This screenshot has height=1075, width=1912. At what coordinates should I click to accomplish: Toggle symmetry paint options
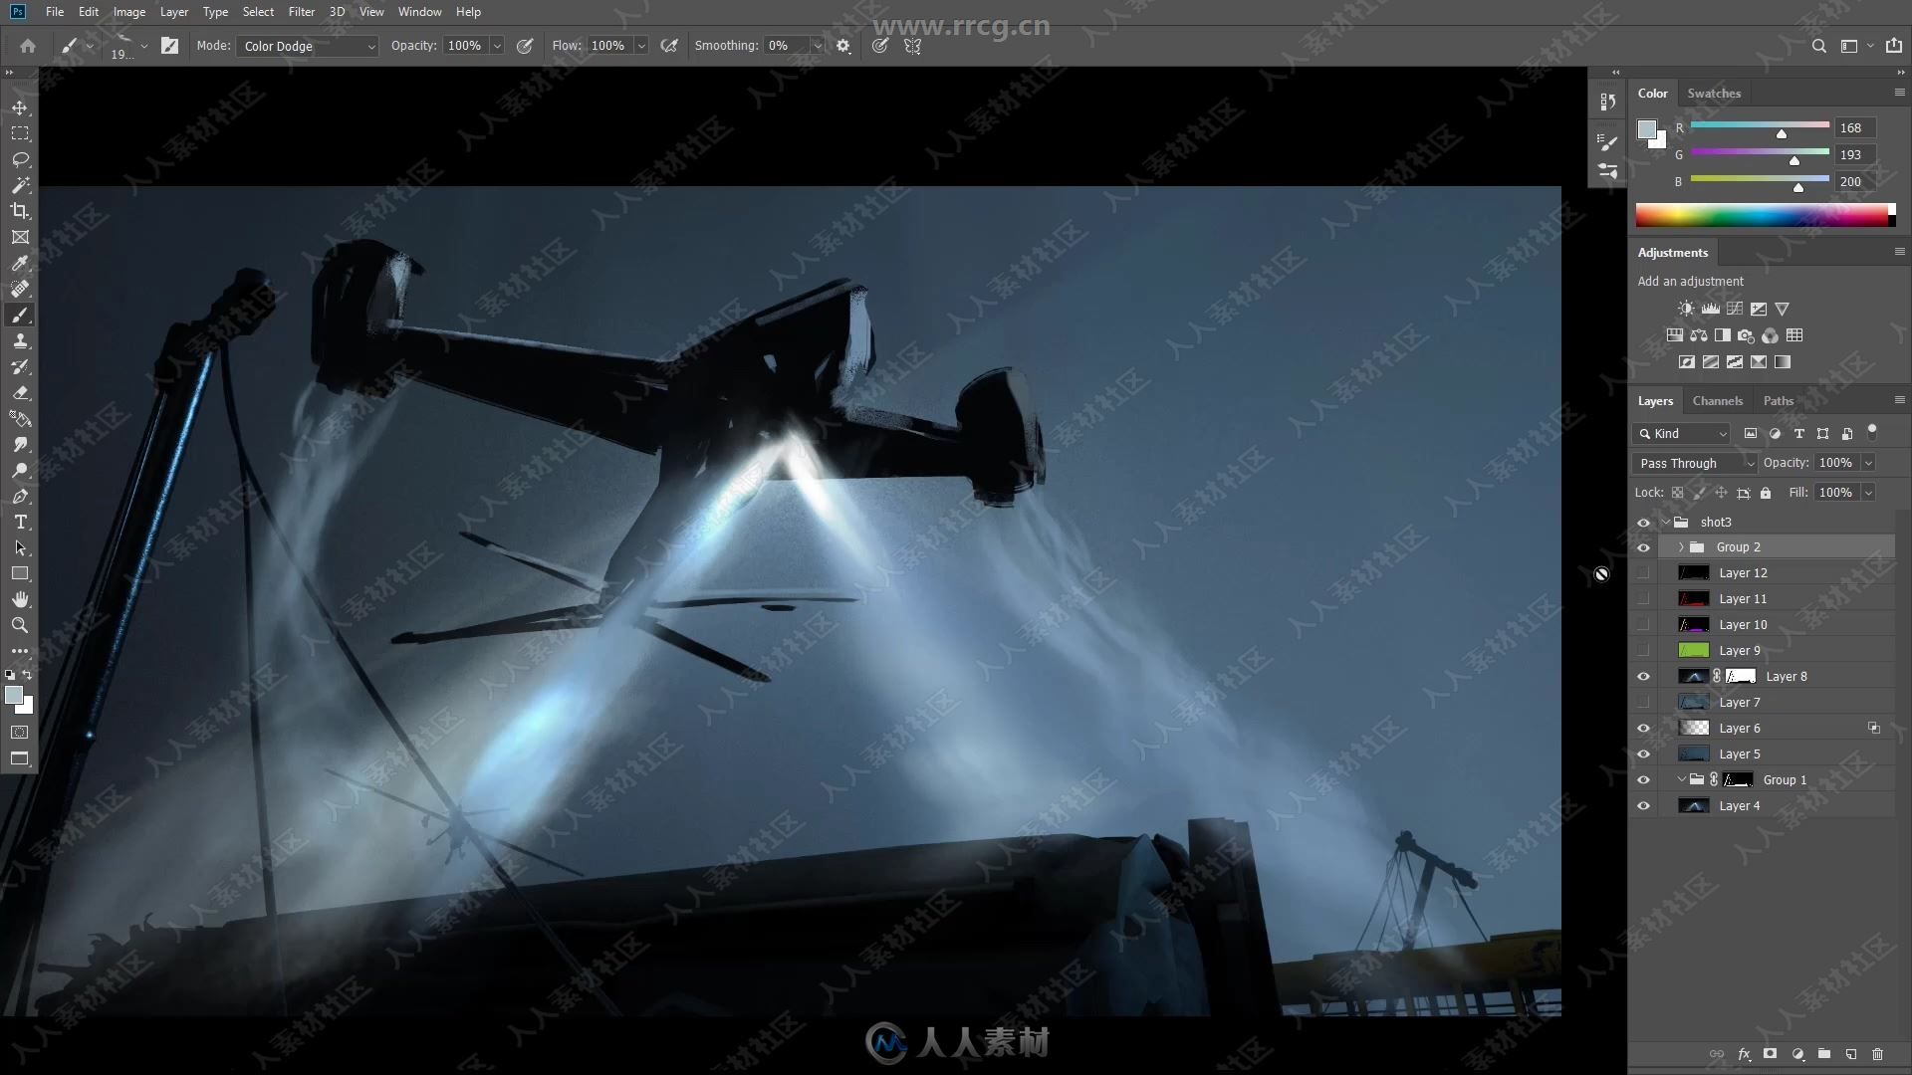tap(912, 46)
